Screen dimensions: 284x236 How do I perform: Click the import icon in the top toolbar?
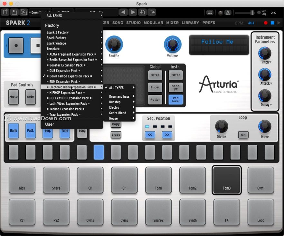tap(142, 12)
